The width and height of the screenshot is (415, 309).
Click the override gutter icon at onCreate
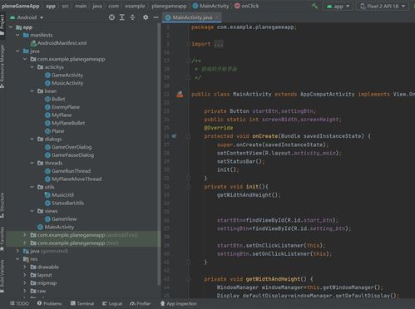click(x=174, y=136)
